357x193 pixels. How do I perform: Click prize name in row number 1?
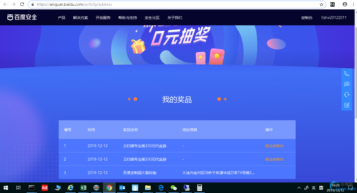[145, 146]
